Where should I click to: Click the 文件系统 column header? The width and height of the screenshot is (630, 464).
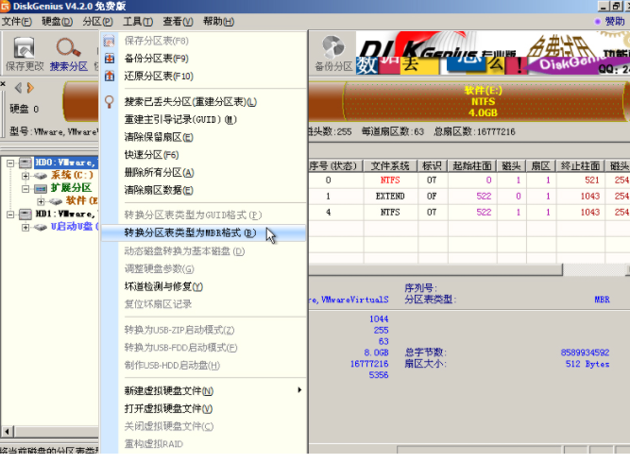[389, 165]
